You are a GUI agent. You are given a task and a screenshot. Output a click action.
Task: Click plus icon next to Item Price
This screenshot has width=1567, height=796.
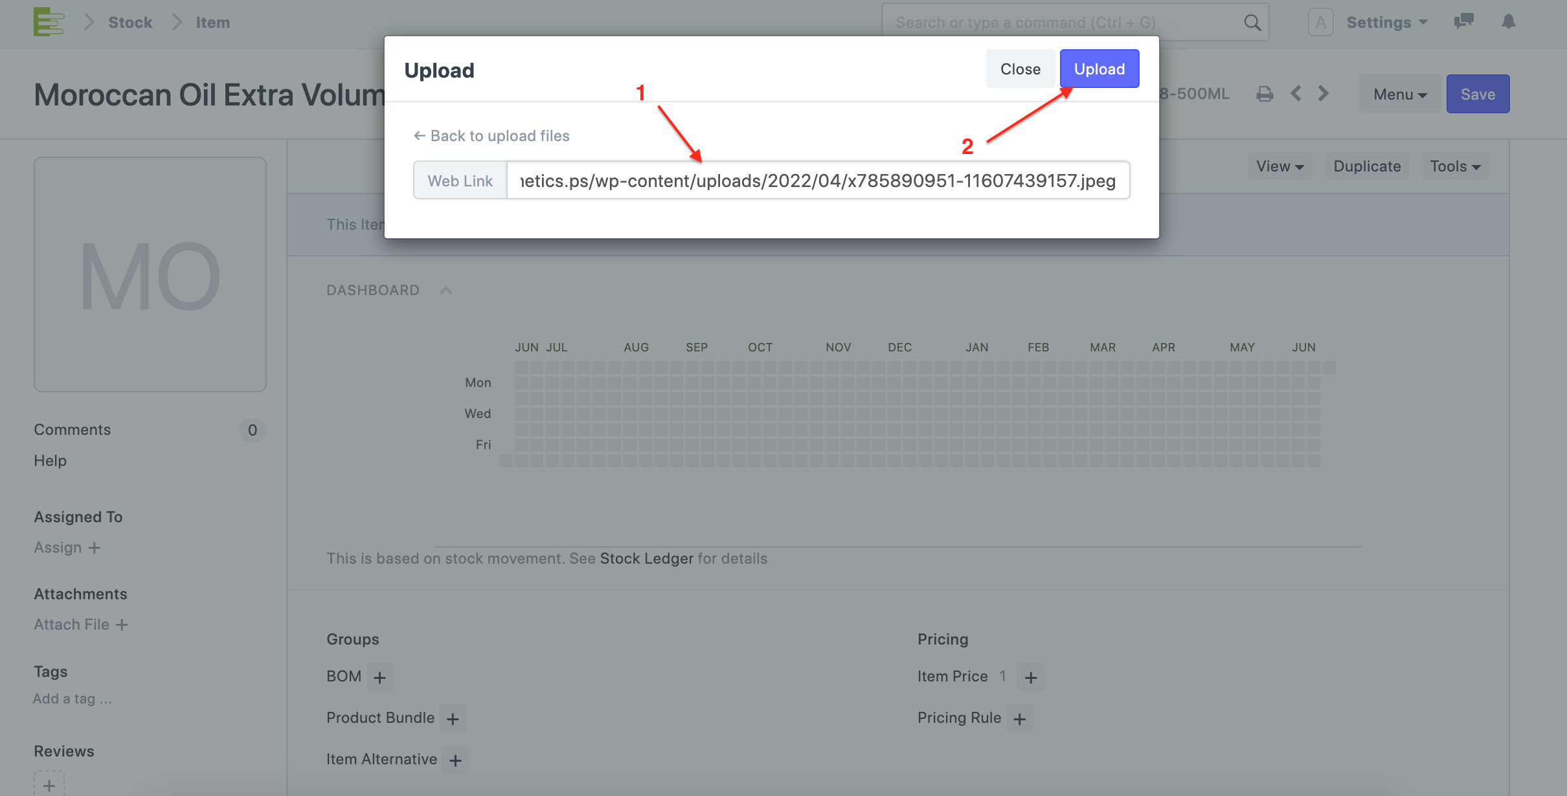[x=1031, y=678]
